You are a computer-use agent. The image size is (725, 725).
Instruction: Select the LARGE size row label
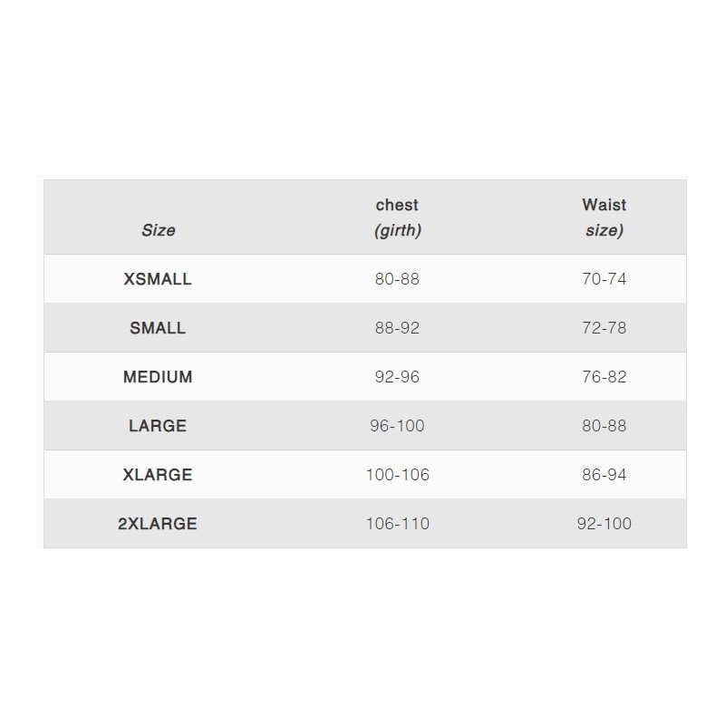pyautogui.click(x=158, y=425)
